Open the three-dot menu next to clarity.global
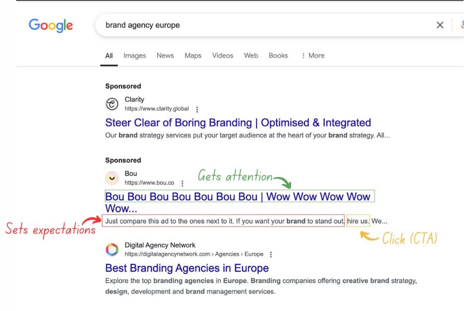 (197, 109)
